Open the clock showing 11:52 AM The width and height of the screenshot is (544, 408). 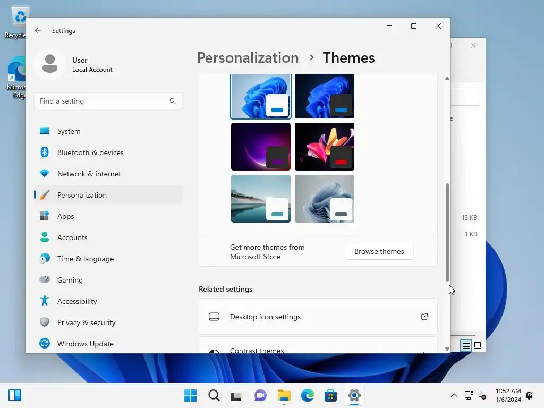(x=508, y=395)
